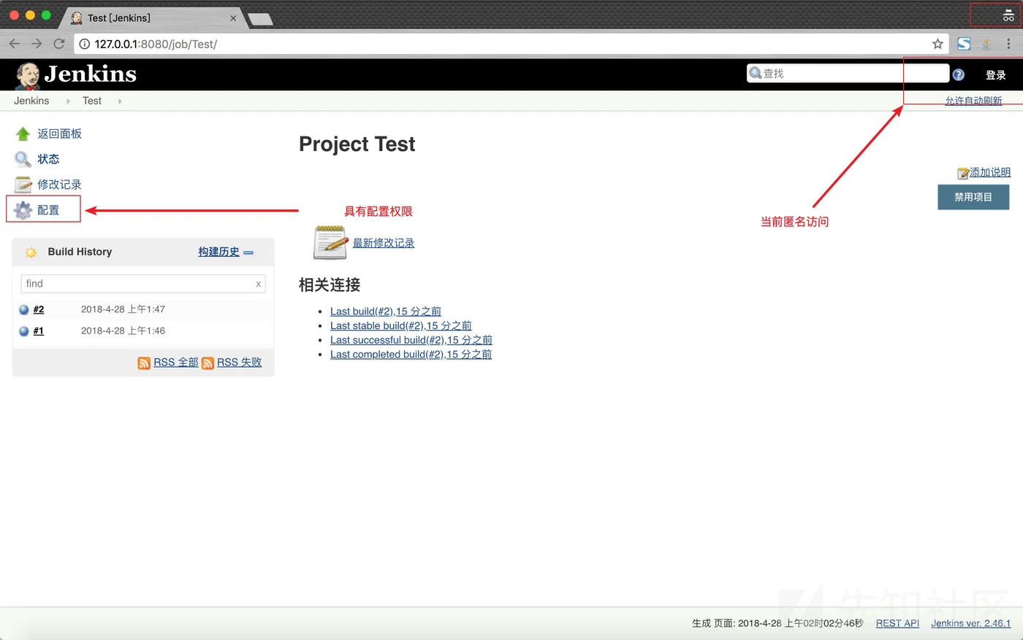Viewport: 1023px width, 640px height.
Task: Collapse Build History with the minus icon
Action: [248, 252]
